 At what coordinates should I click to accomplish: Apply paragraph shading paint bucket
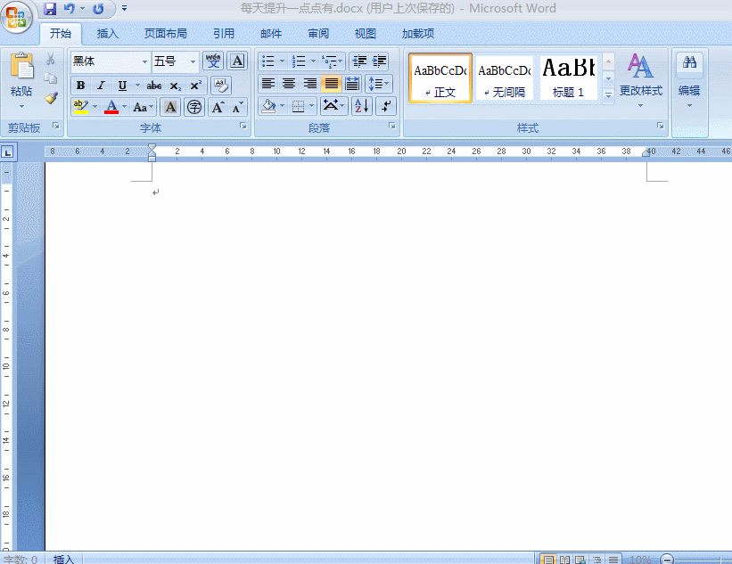(268, 106)
